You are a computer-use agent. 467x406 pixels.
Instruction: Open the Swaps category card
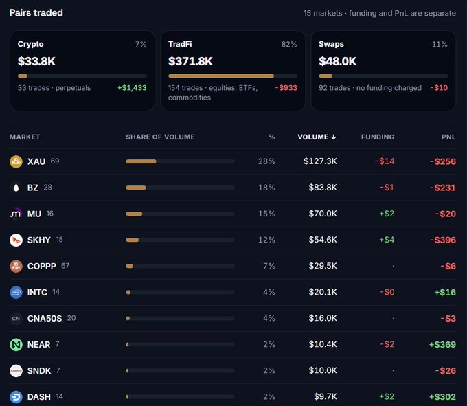(x=383, y=71)
